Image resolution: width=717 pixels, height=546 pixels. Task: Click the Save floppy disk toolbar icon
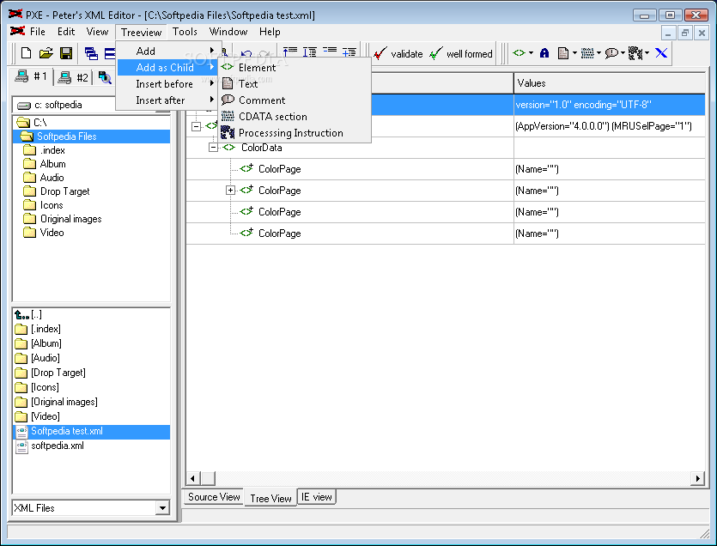pos(66,53)
